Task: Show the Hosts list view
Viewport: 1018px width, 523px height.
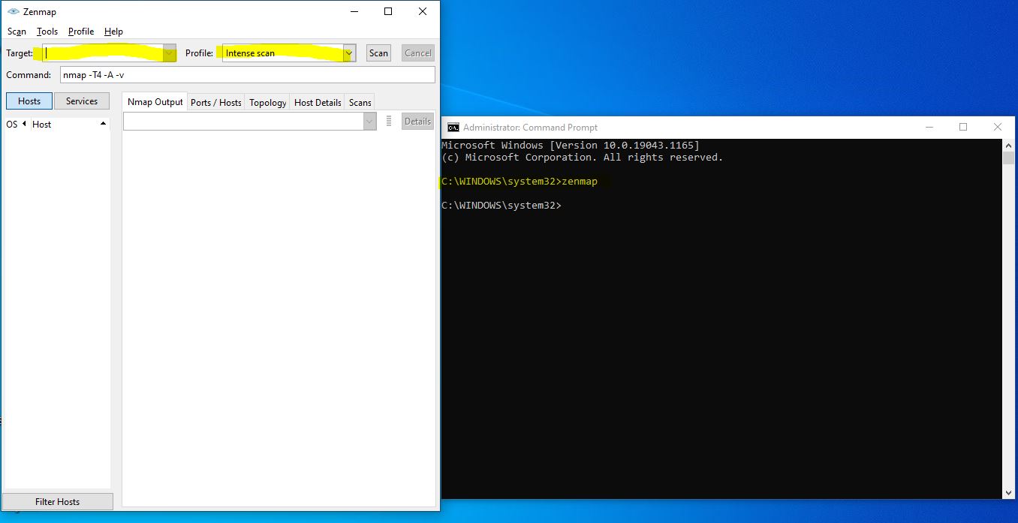Action: 29,101
